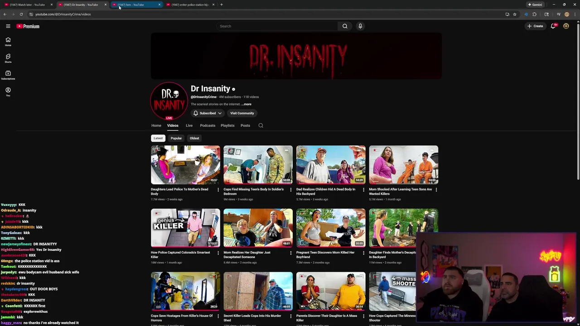Click the Dr. Insanity channel banner
The image size is (580, 326).
296,56
